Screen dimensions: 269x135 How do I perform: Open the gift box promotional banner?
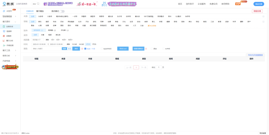click(x=58, y=4)
